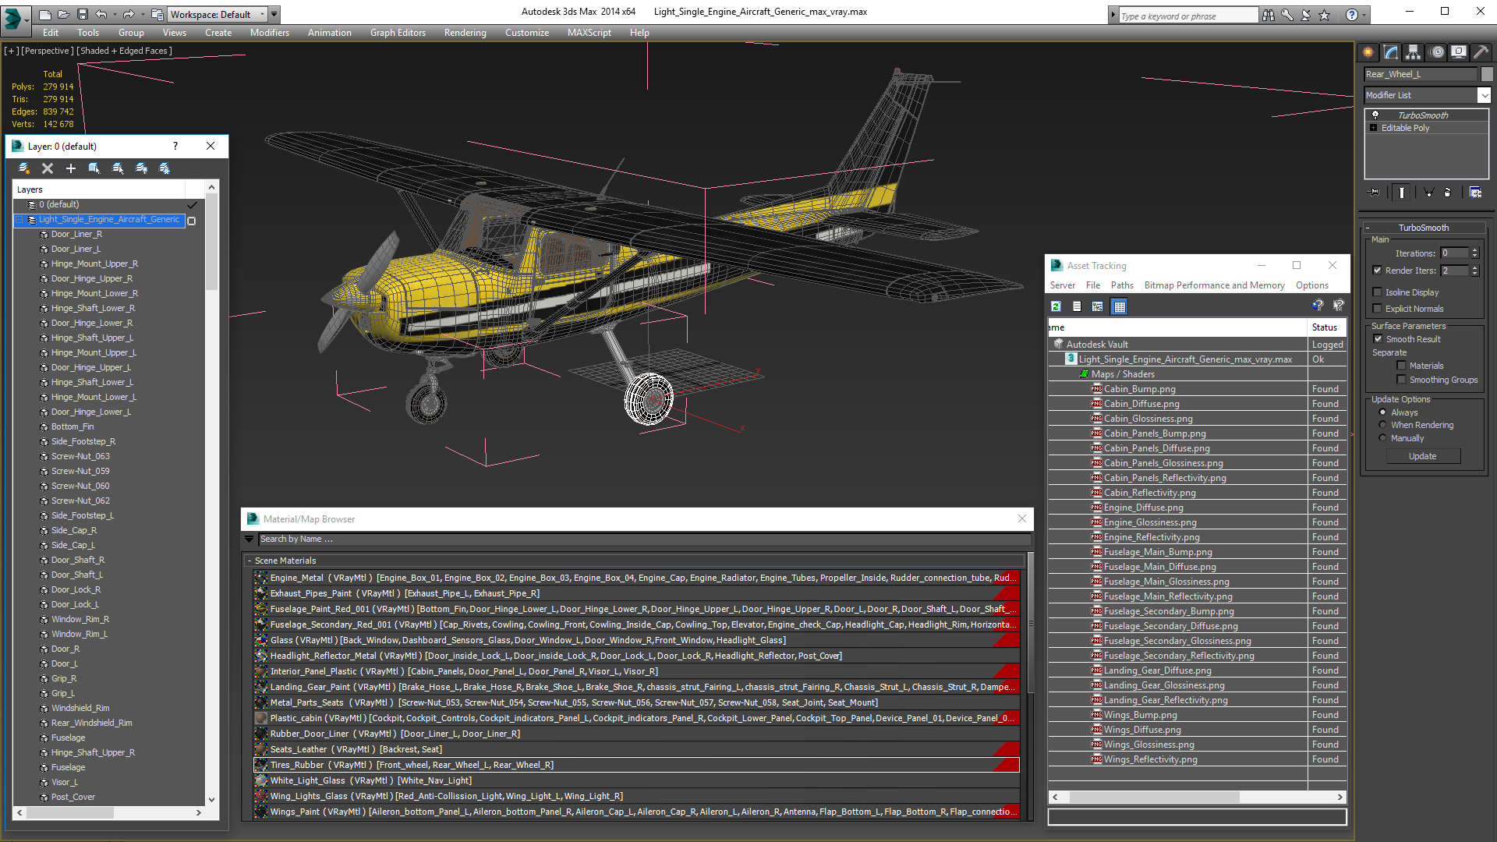Open the Rendering menu
This screenshot has height=842, width=1497.
click(465, 33)
